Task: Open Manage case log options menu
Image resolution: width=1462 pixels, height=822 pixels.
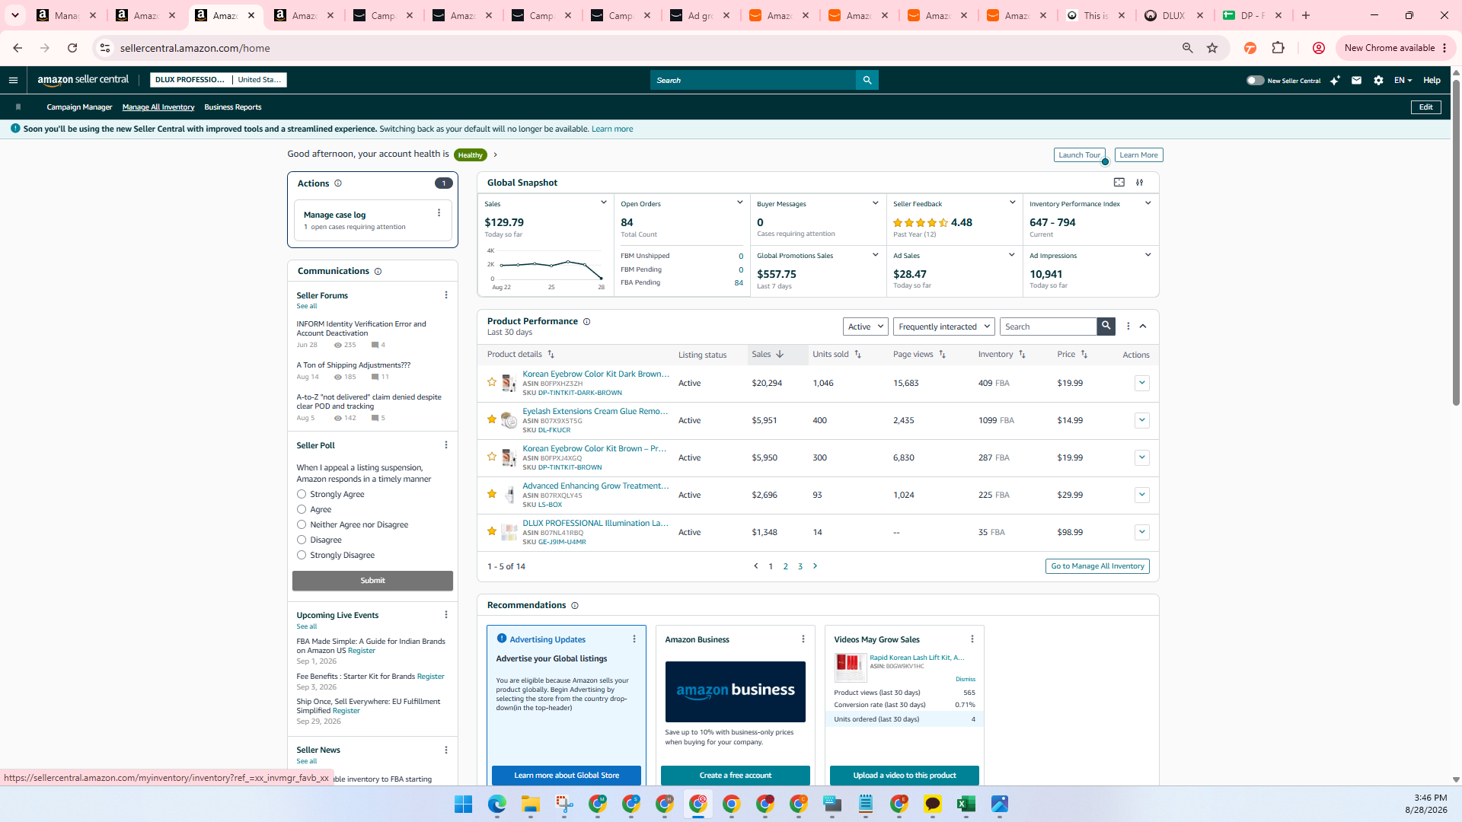Action: [x=439, y=213]
